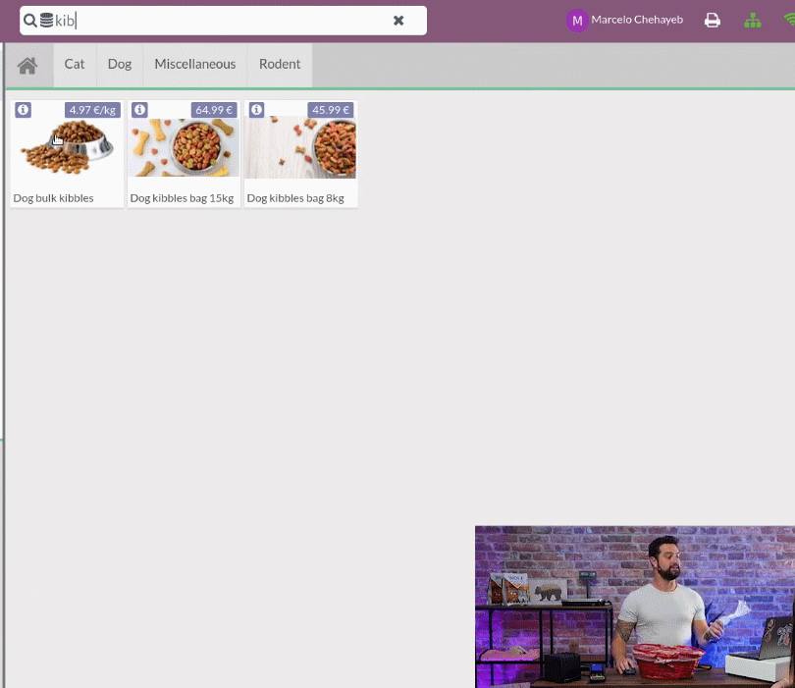Select the Dog category tab
The width and height of the screenshot is (795, 688).
(x=120, y=65)
